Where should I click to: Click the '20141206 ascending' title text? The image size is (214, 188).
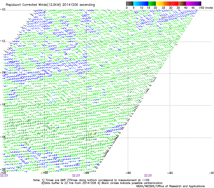click(x=78, y=5)
